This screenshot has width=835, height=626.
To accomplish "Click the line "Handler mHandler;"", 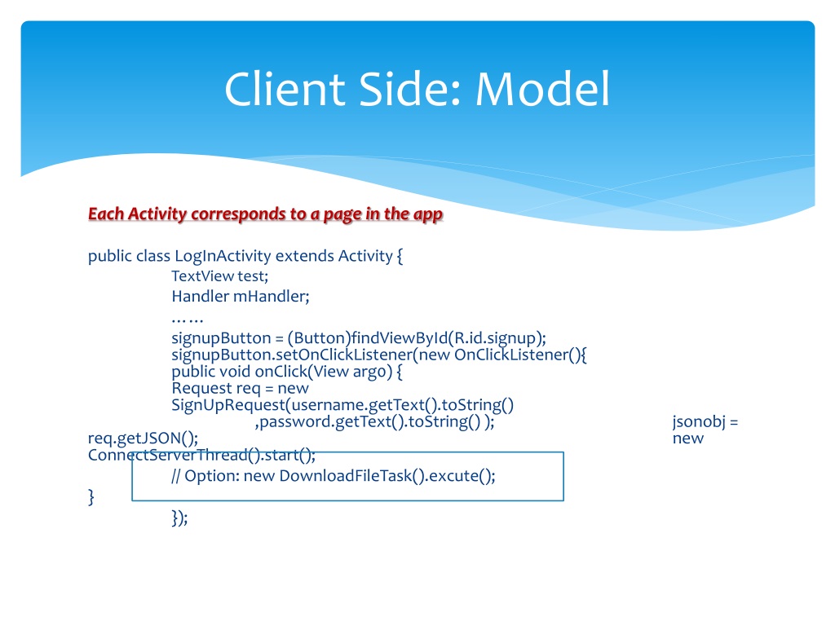I will pyautogui.click(x=241, y=297).
